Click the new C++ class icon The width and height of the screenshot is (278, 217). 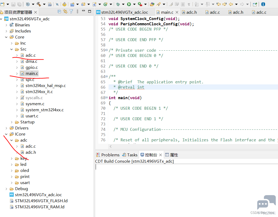click(105, 4)
